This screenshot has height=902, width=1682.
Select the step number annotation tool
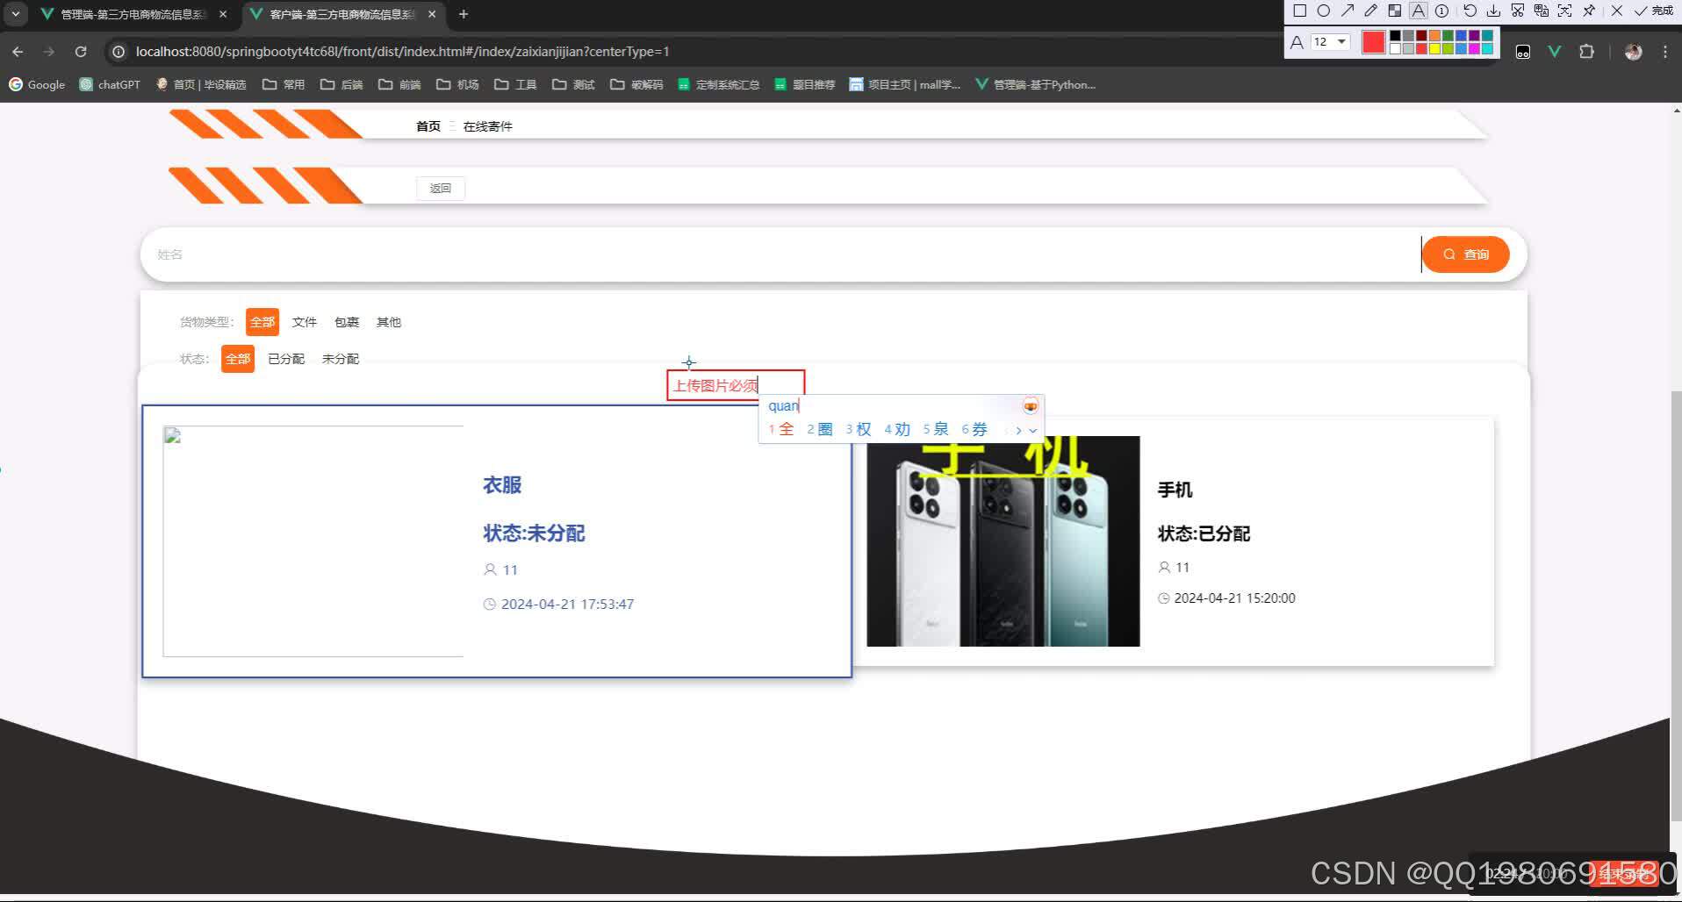(x=1441, y=11)
